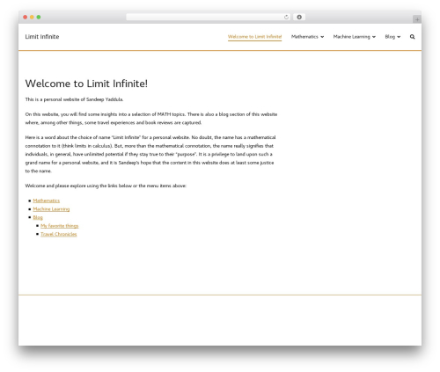This screenshot has width=440, height=372.
Task: Click the round download icon beside address bar
Action: 299,17
